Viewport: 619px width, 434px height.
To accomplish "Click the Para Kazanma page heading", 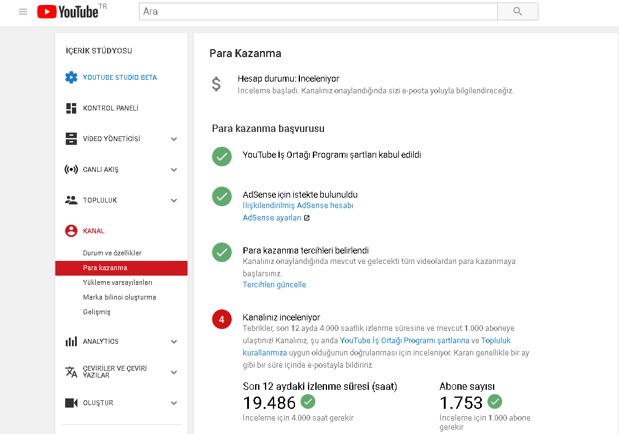I will point(245,53).
